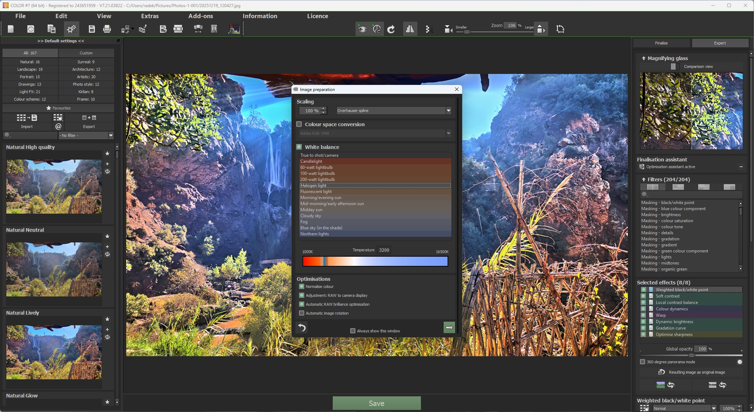Viewport: 754px width, 412px height.
Task: Open the Add-ons menu
Action: pos(200,16)
